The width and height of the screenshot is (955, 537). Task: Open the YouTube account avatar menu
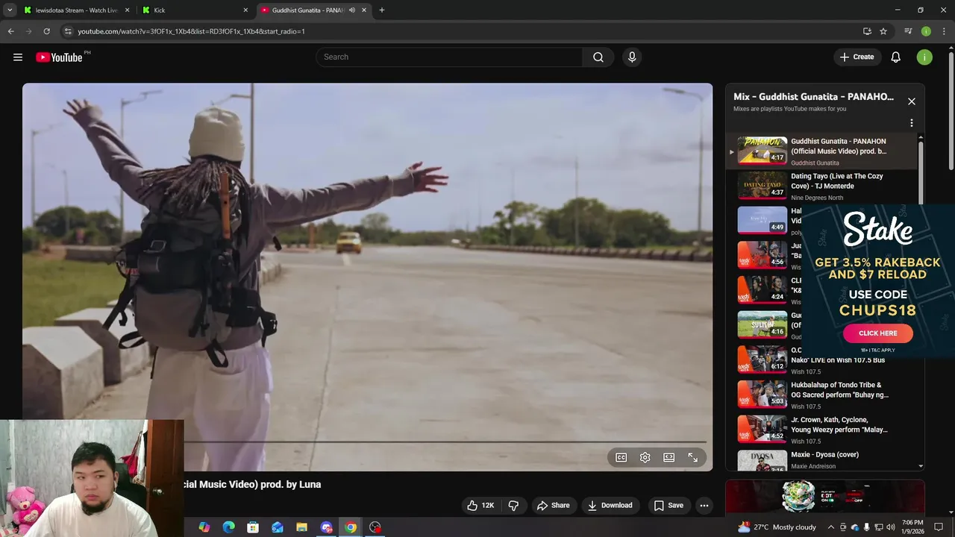click(924, 57)
